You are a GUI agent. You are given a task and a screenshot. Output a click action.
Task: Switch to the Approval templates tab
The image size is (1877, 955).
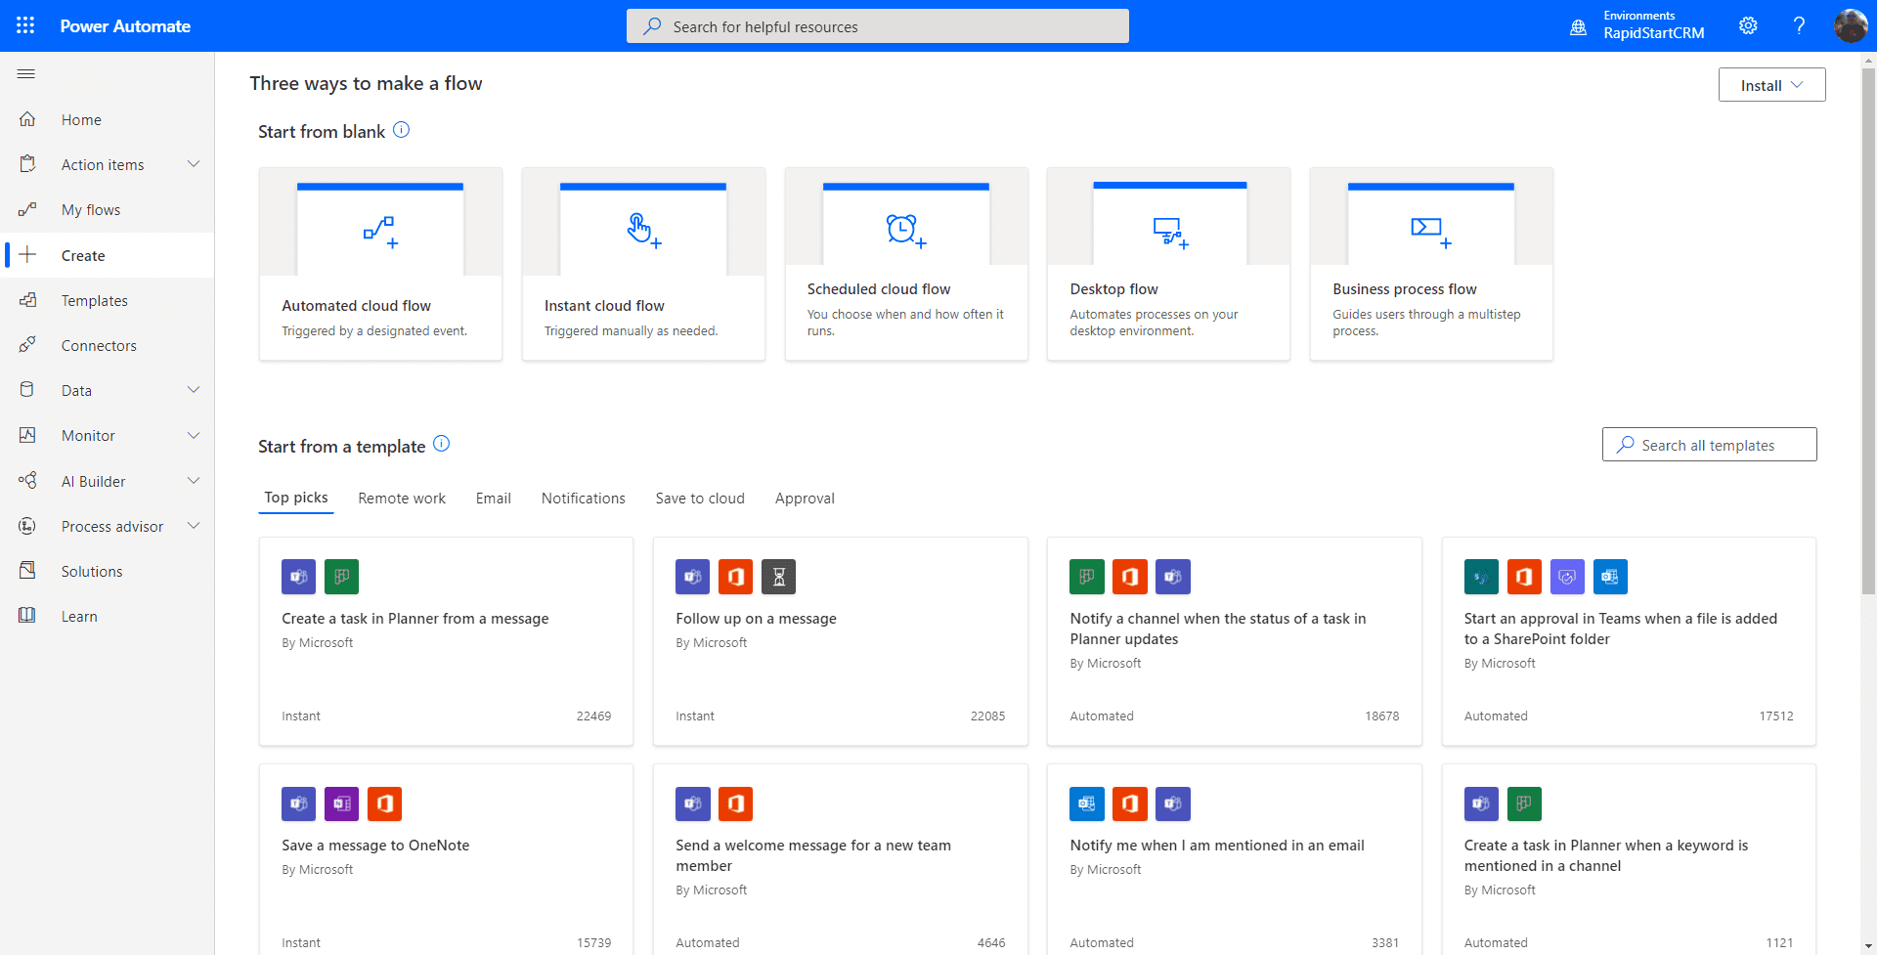pyautogui.click(x=805, y=498)
